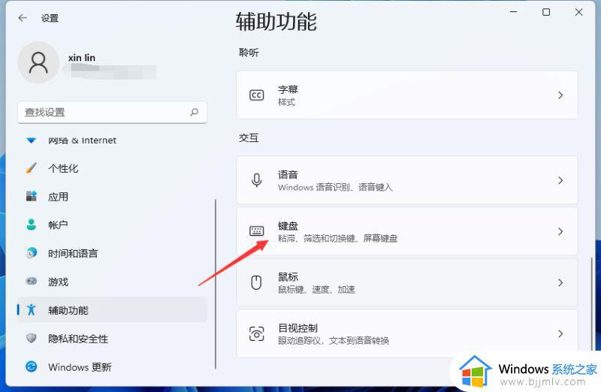
Task: Open 帐户 in the sidebar
Action: coord(112,225)
